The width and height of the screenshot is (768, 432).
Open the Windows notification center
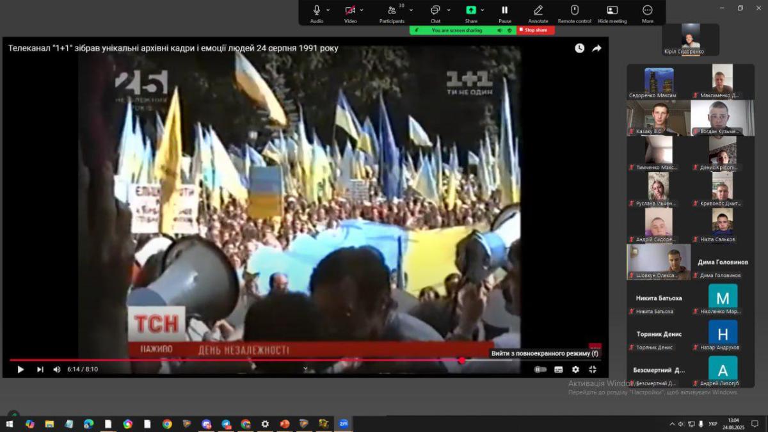(755, 424)
